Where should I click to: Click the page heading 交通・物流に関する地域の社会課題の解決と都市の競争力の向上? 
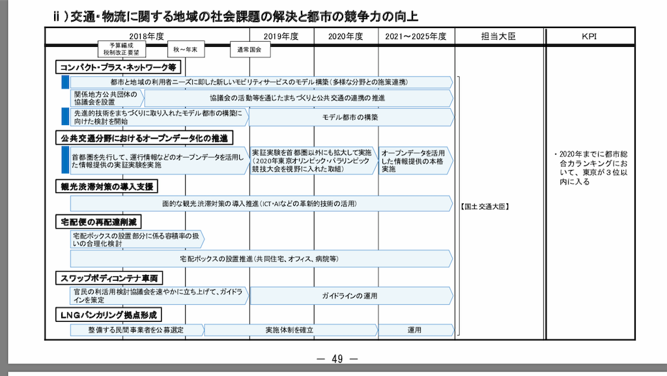[236, 16]
